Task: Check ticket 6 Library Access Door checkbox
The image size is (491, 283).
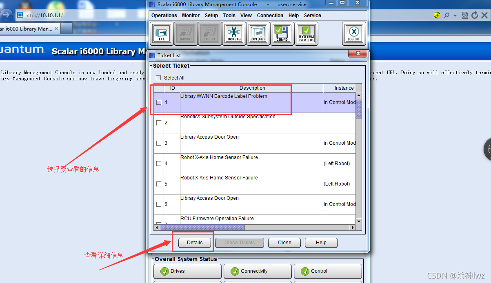Action: tap(159, 204)
